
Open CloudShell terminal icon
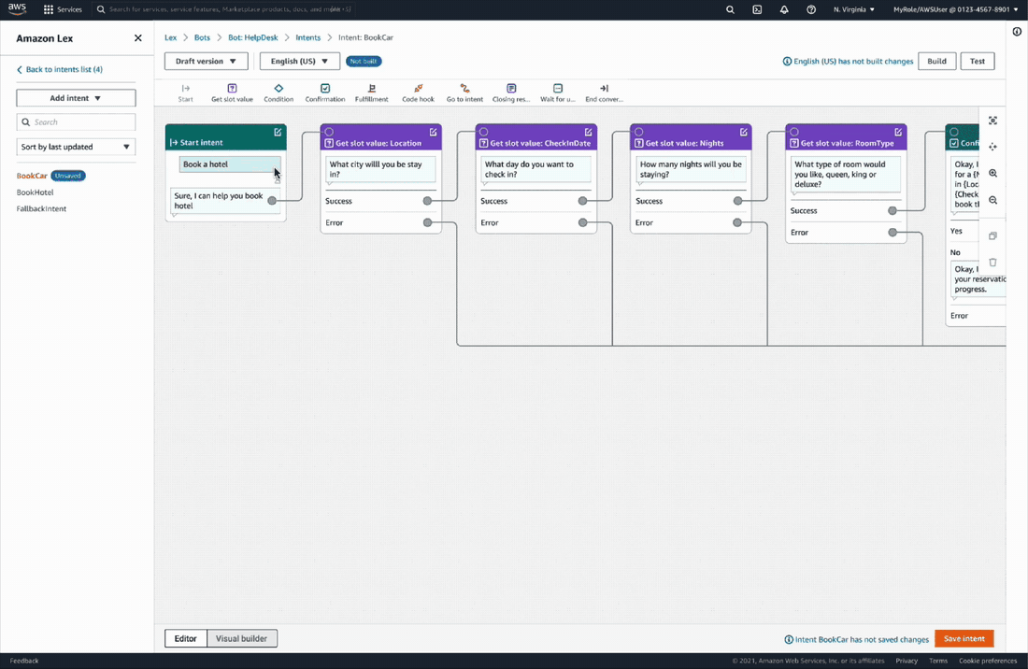757,10
